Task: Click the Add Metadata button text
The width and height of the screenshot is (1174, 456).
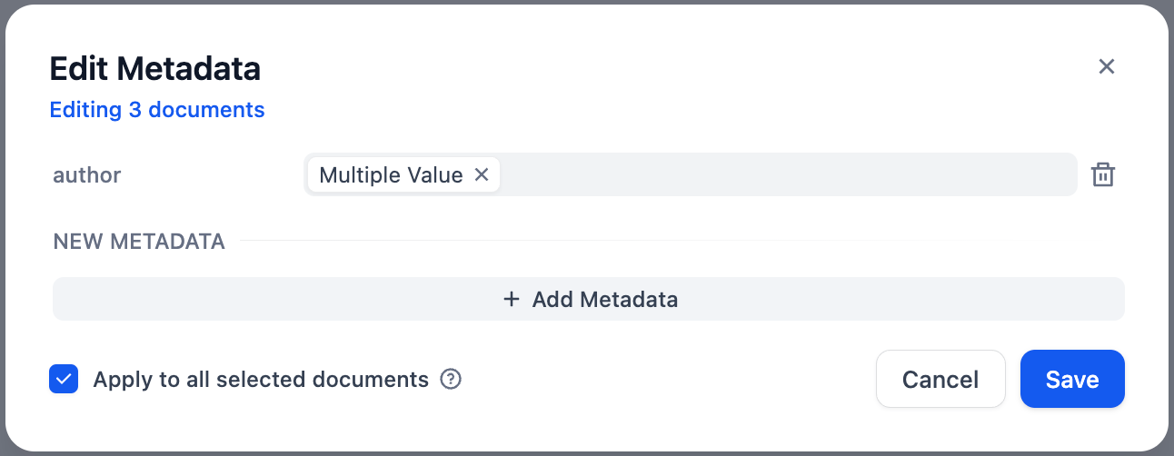Action: [x=605, y=299]
